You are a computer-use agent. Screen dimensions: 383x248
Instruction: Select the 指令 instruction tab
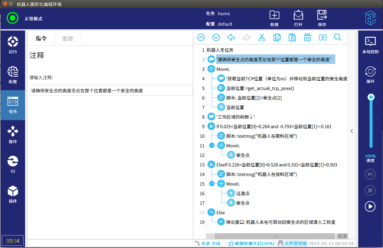coord(41,38)
